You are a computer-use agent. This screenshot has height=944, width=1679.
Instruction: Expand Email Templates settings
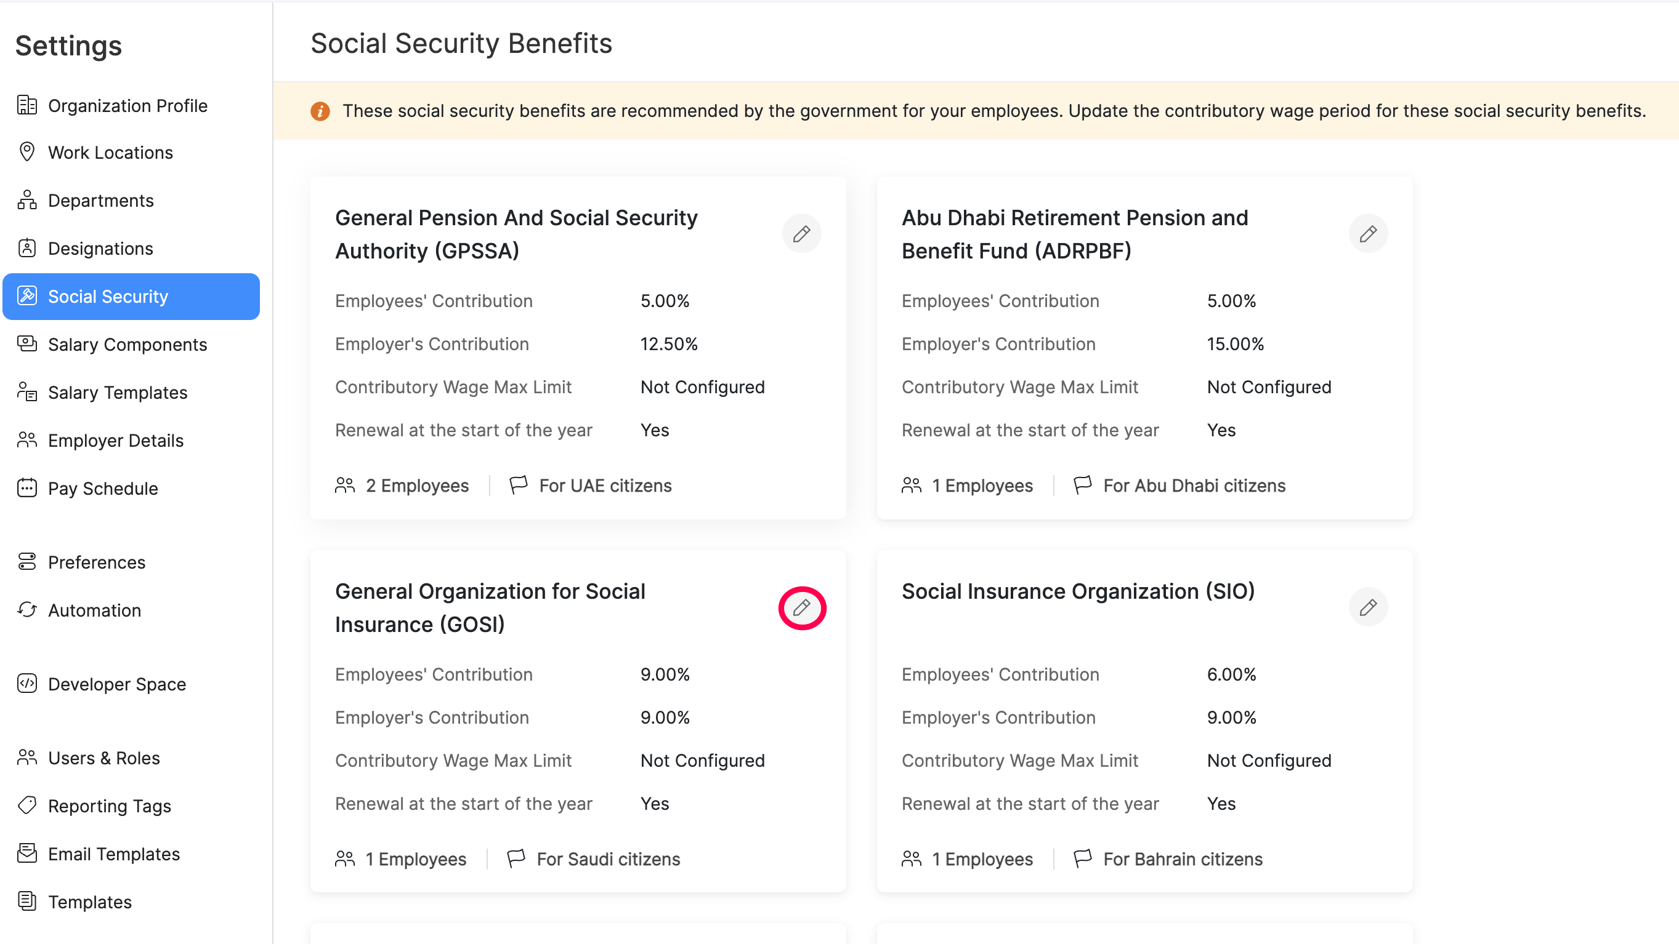[113, 854]
